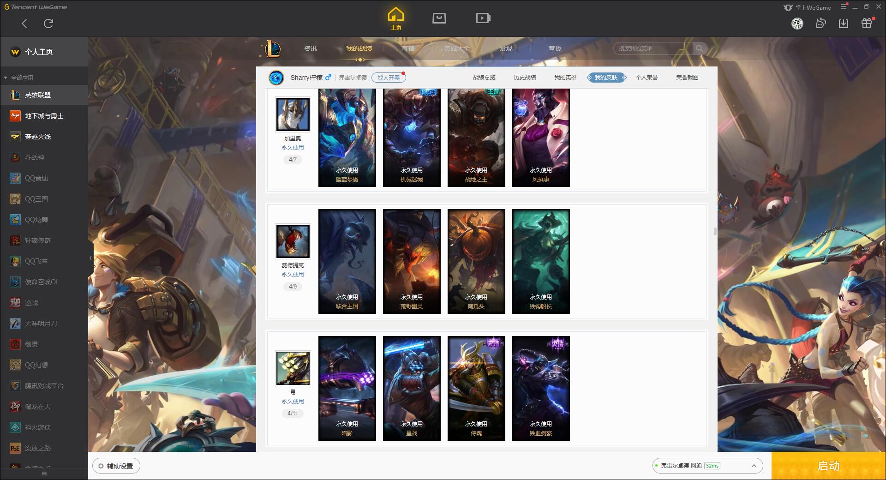Switch to 我的英雄 sub-tab

[565, 78]
